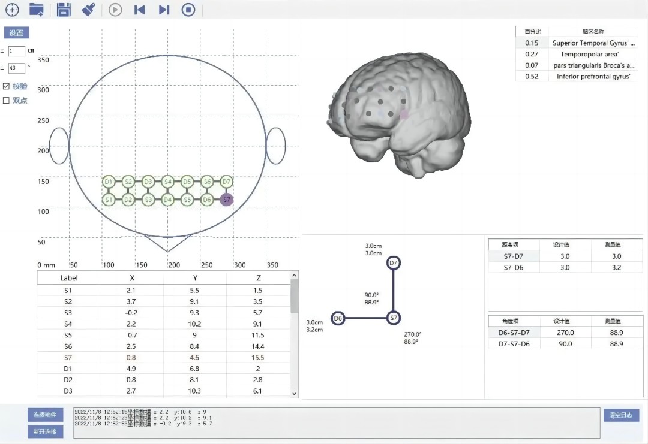The width and height of the screenshot is (648, 444).
Task: Select the D6-S7-D7 angle row
Action: click(565, 333)
